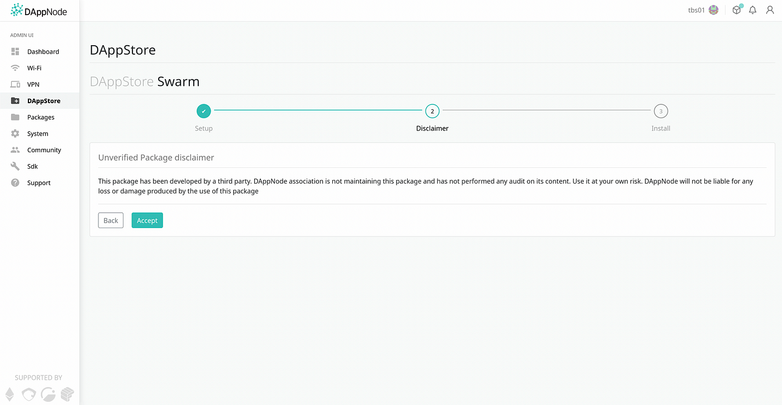The height and width of the screenshot is (405, 782).
Task: Click the disclaimer paragraph text
Action: 426,186
